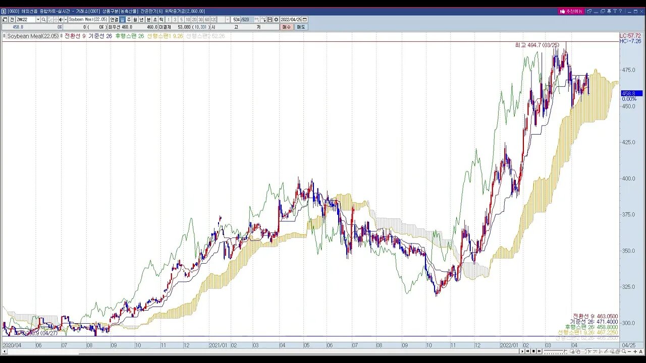The image size is (646, 363).
Task: Open chart settings gear icon
Action: [276, 20]
